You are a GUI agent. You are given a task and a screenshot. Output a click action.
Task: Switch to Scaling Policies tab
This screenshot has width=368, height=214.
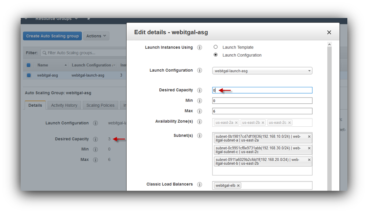pyautogui.click(x=100, y=105)
